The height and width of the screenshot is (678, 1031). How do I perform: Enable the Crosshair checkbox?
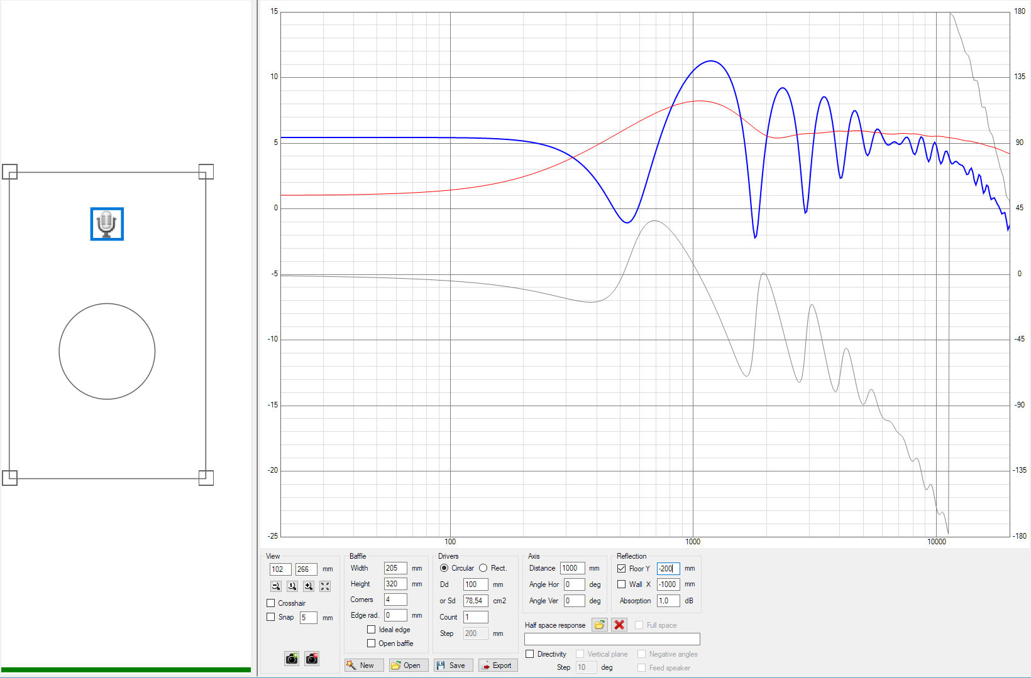pos(271,603)
